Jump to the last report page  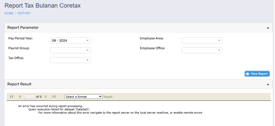(54, 96)
